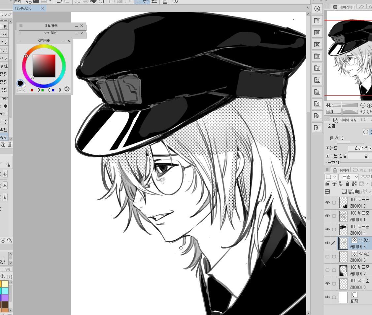Hide 레이어 4 with eye icon
Image resolution: width=372 pixels, height=315 pixels.
[327, 229]
